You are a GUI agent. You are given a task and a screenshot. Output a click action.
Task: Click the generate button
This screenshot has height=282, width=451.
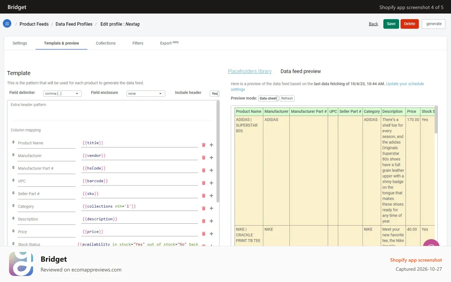click(x=434, y=24)
